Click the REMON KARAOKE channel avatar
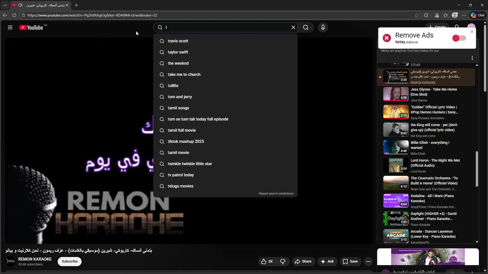The width and height of the screenshot is (488, 274). point(11,261)
